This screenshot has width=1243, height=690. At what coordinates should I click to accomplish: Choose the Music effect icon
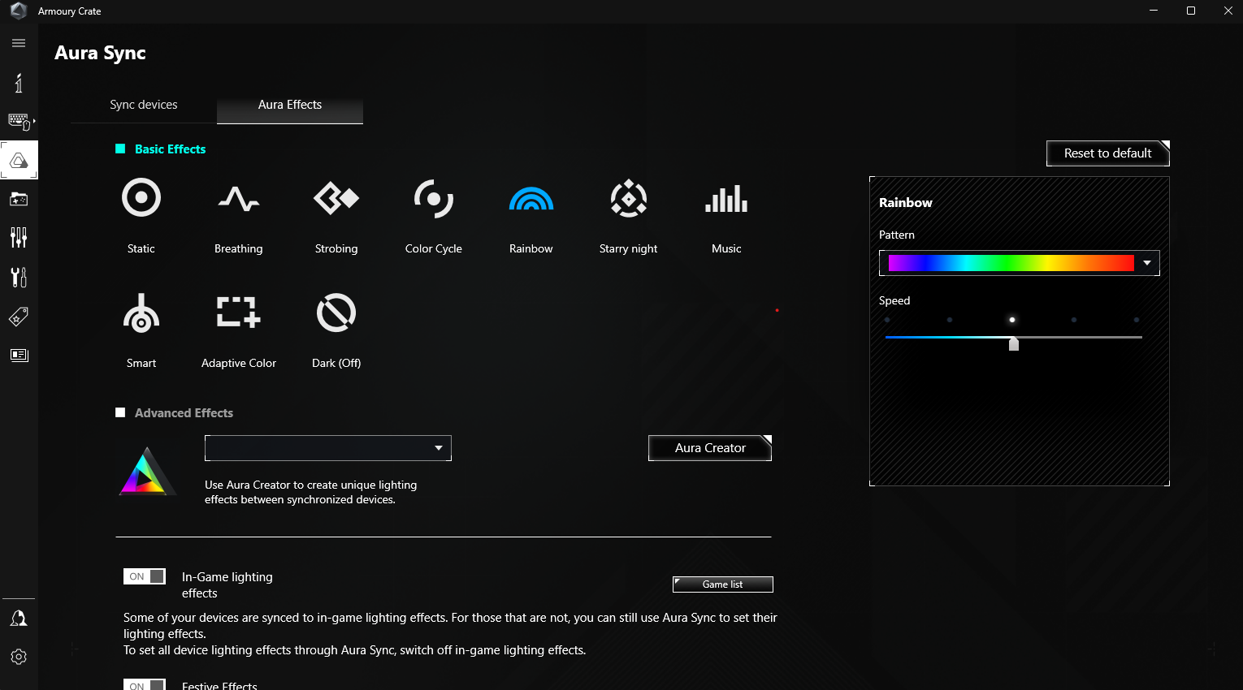tap(726, 198)
